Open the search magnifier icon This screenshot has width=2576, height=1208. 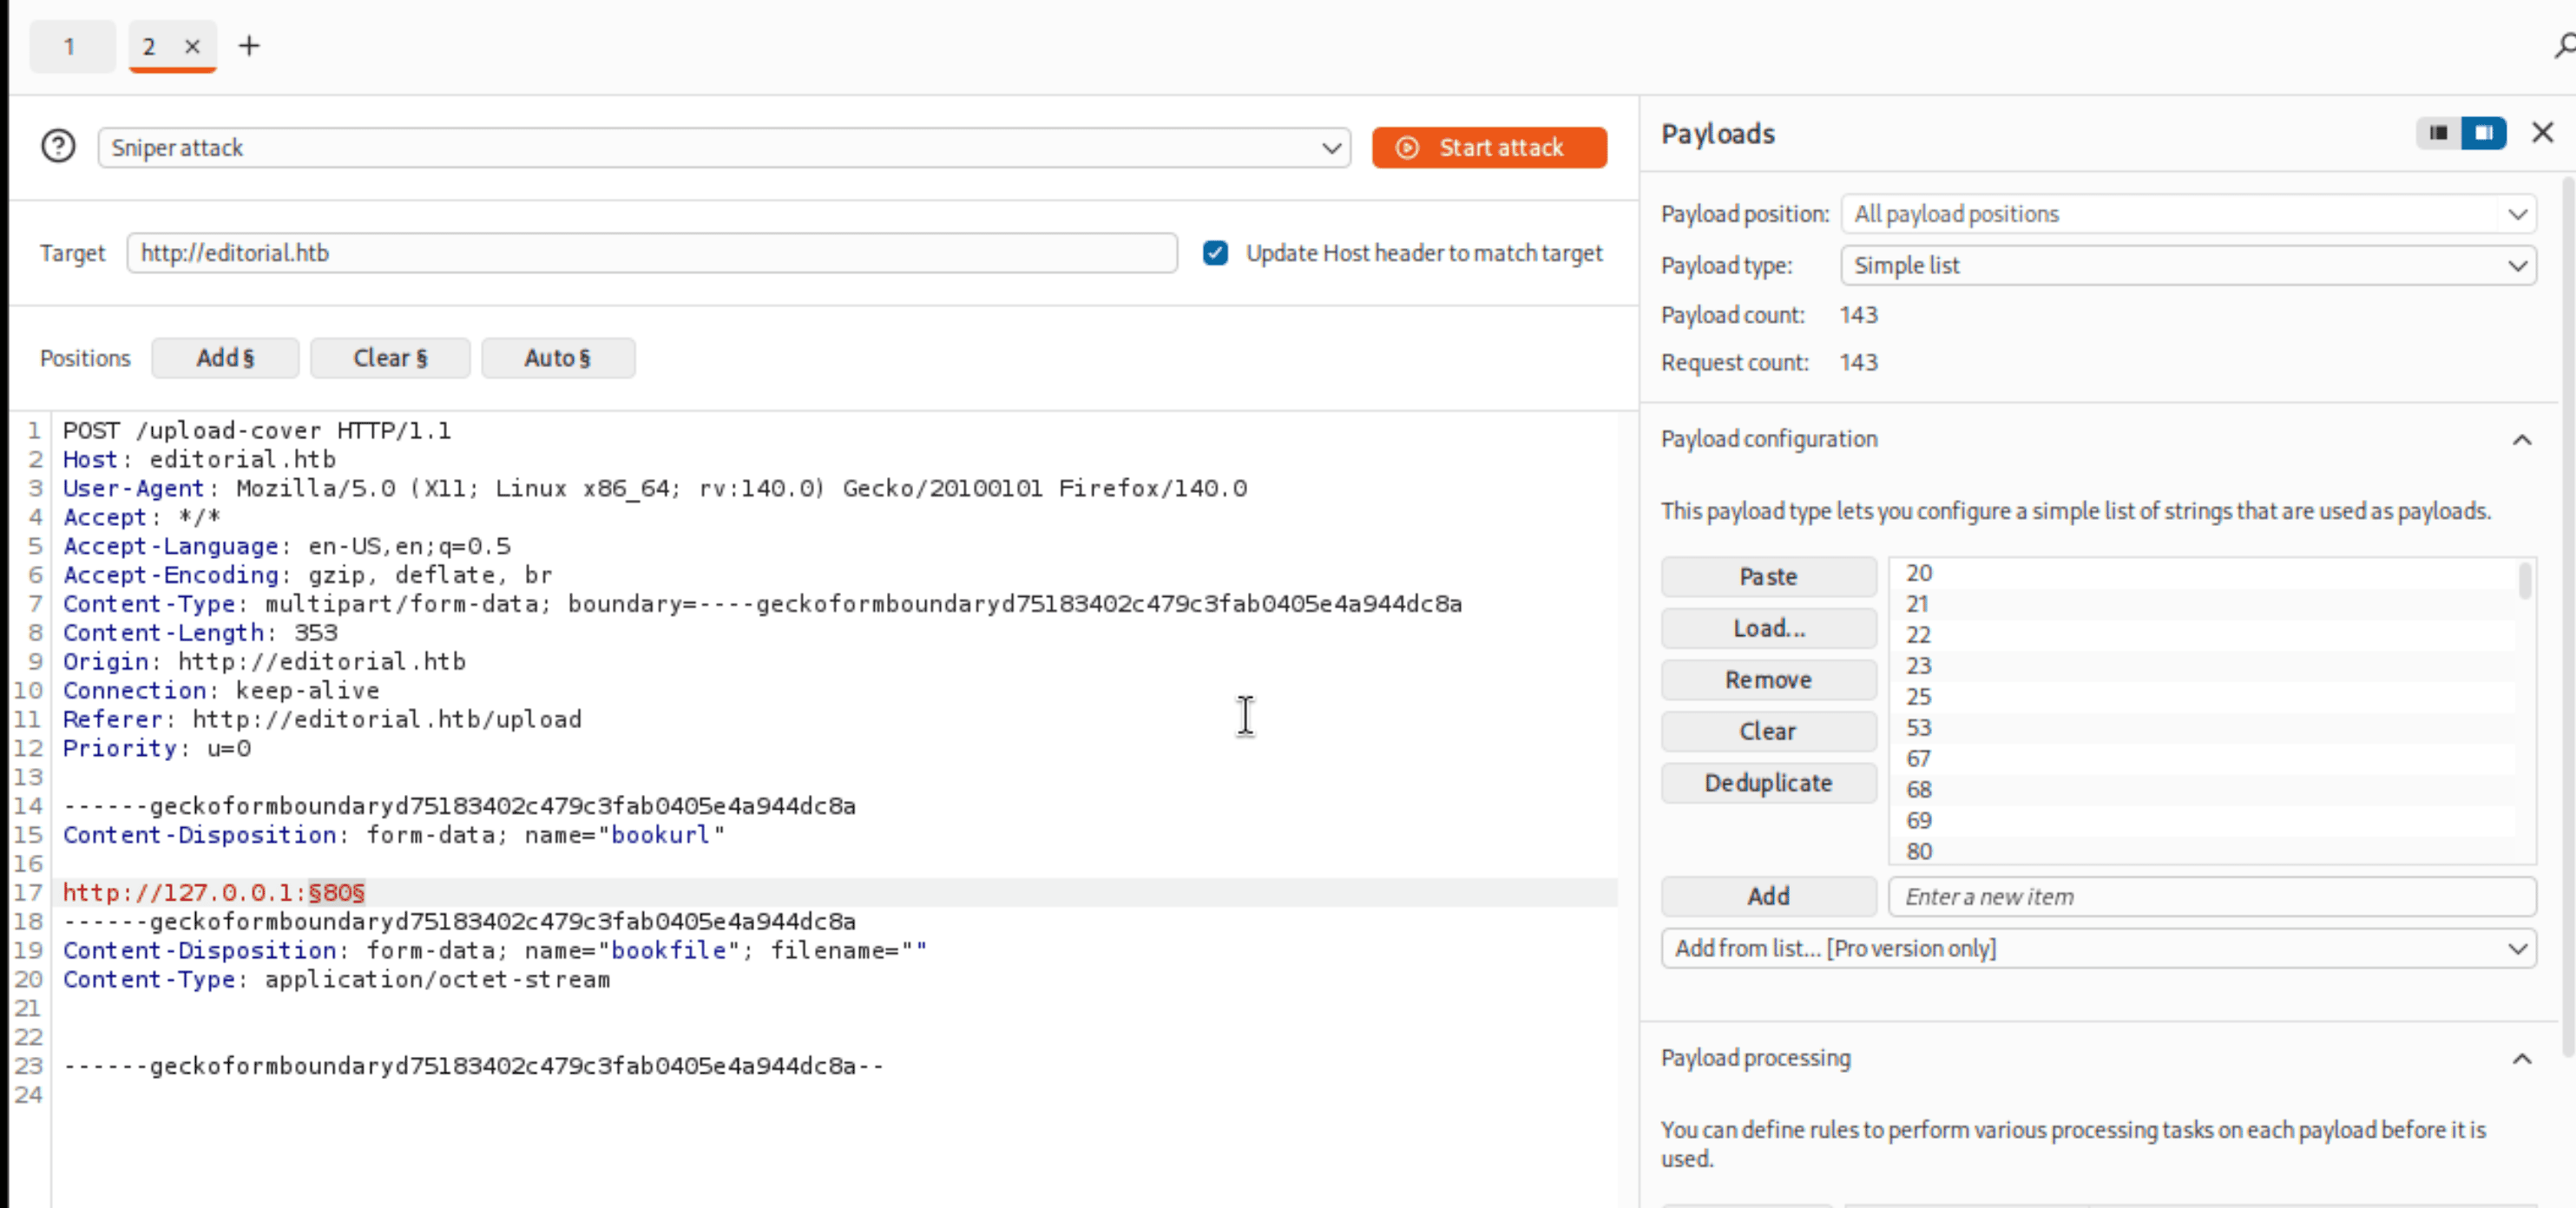coord(2565,46)
